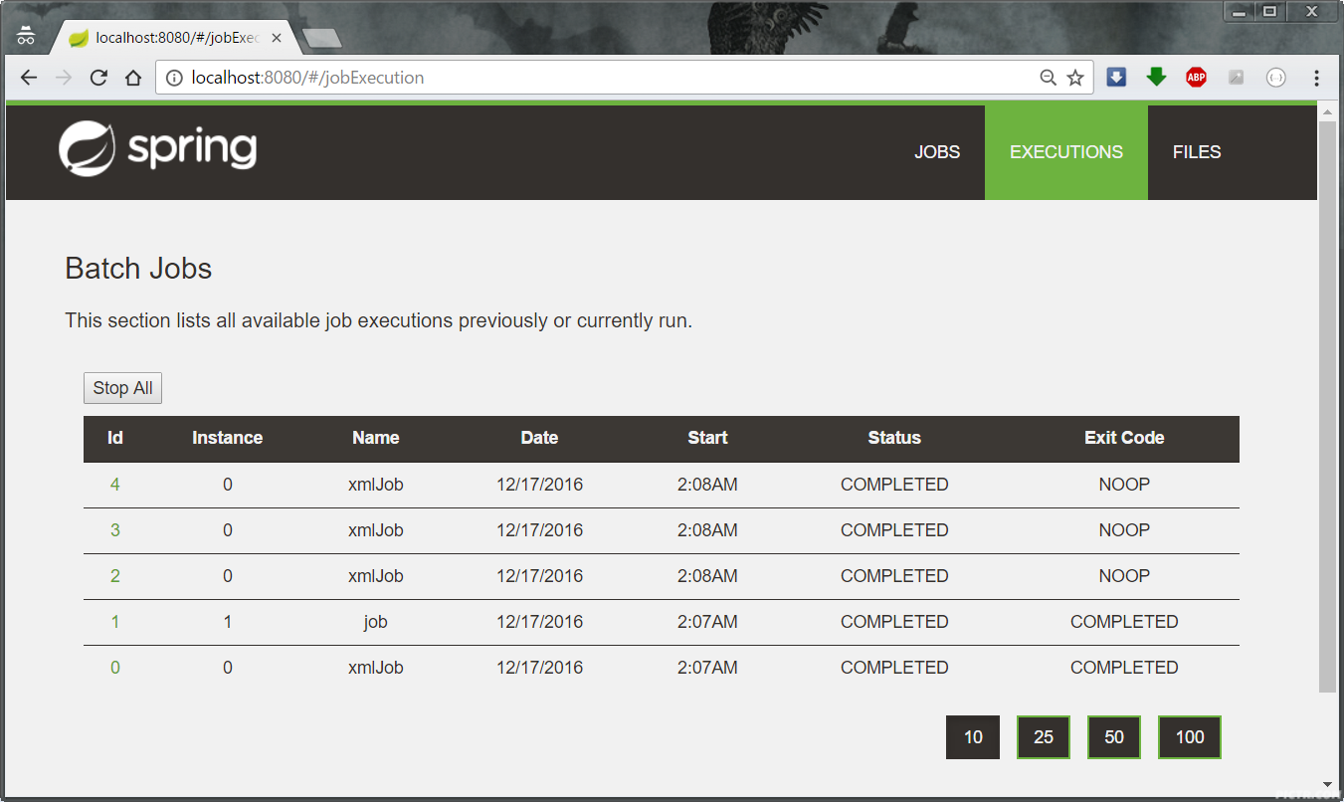This screenshot has width=1344, height=802.
Task: Click 12/17/2016 date in Id 2 row
Action: (540, 576)
